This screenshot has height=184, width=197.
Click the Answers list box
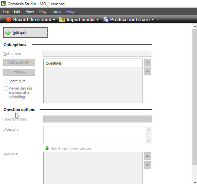[x=93, y=168]
